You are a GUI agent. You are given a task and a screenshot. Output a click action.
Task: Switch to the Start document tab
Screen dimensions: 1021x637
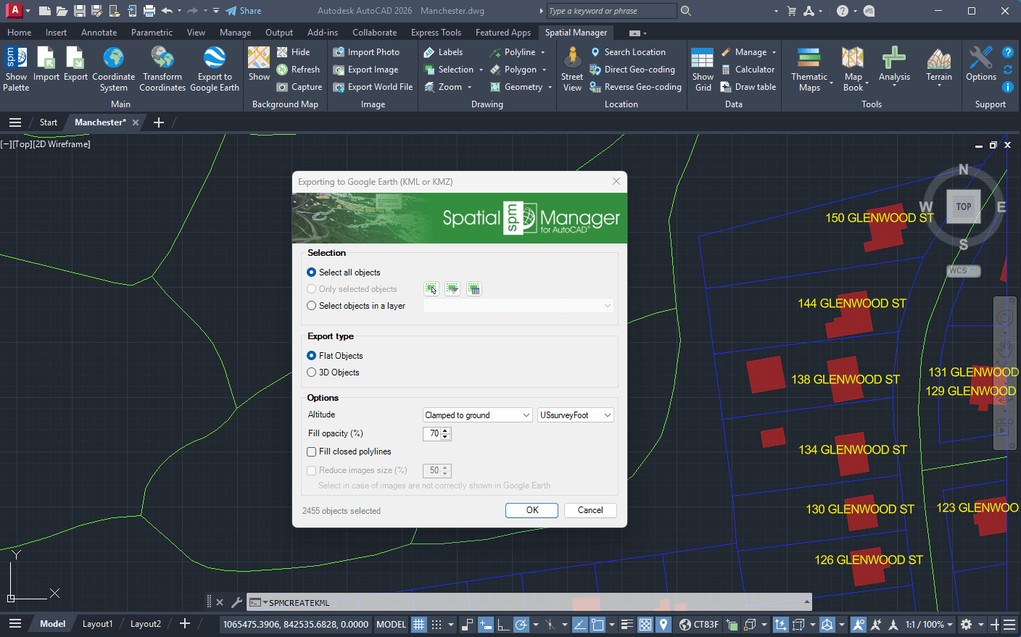coord(48,122)
